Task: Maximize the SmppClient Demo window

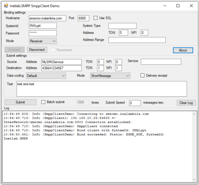Action: coord(178,6)
